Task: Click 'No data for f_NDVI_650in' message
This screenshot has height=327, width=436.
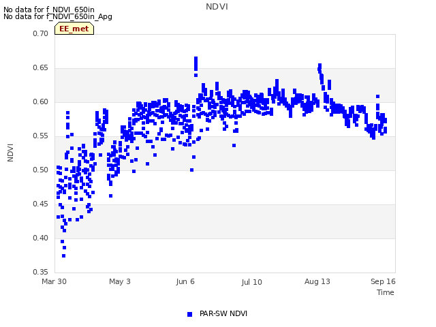Action: (x=49, y=10)
